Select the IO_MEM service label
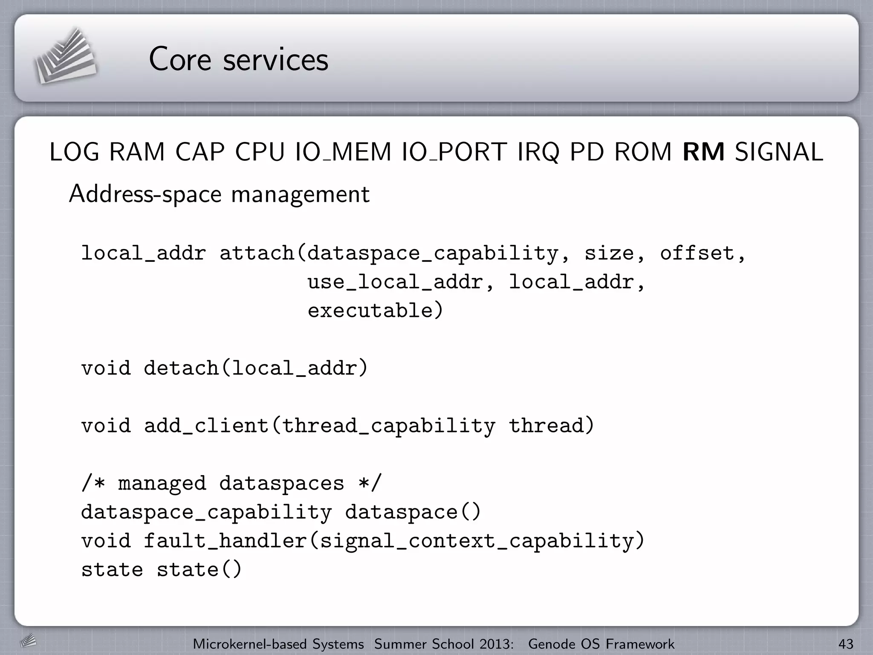Image resolution: width=873 pixels, height=655 pixels. (x=343, y=152)
